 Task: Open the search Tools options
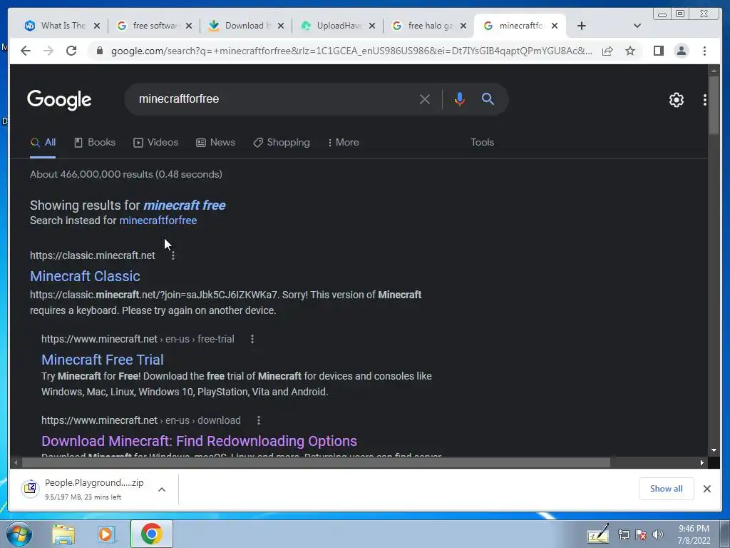coord(482,143)
